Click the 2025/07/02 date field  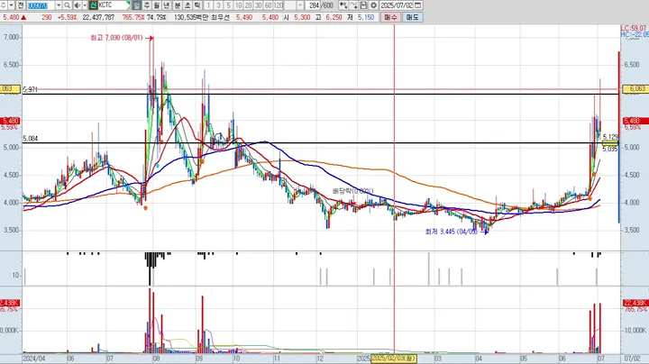click(396, 5)
